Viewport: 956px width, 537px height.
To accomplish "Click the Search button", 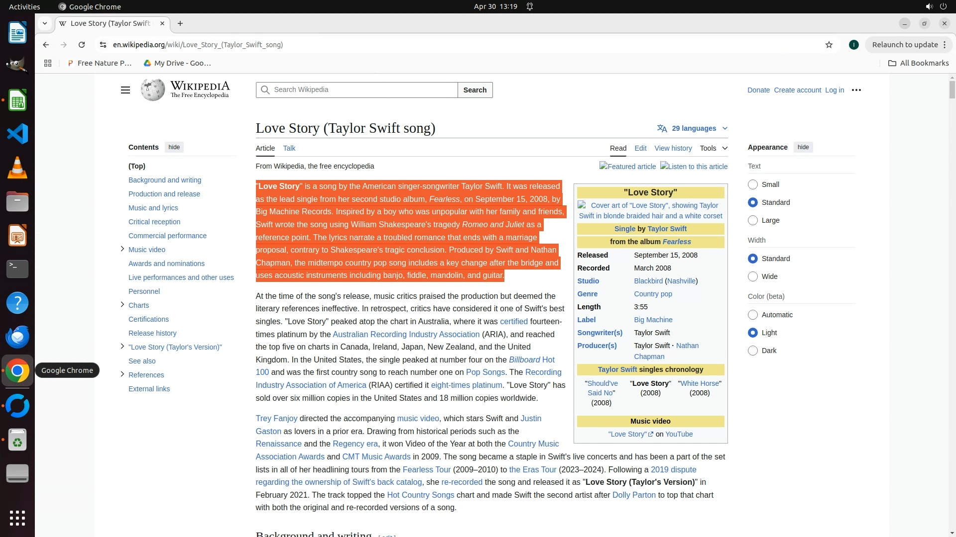I will pos(475,90).
